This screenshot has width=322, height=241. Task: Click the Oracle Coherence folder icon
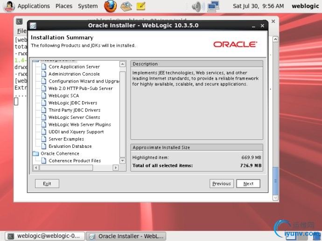coord(36,153)
